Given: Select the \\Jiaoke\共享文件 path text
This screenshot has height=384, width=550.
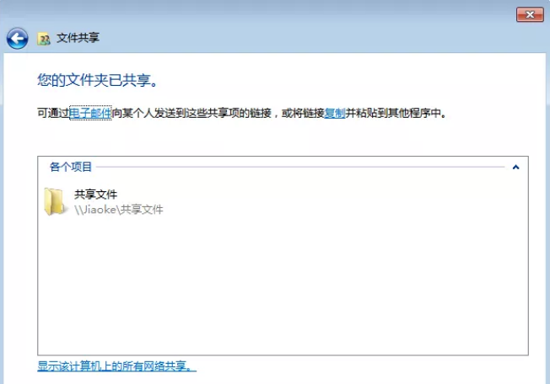Looking at the screenshot, I should 119,210.
